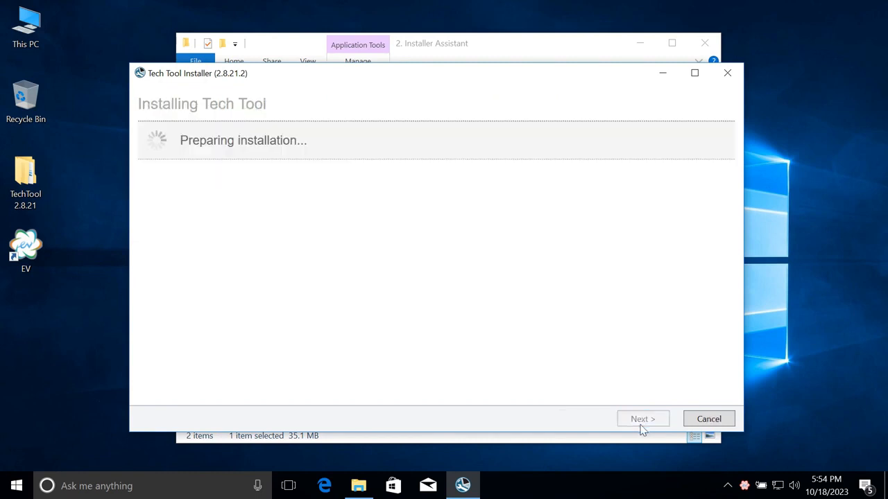Switch Explorer to details view
The height and width of the screenshot is (499, 888).
click(694, 435)
